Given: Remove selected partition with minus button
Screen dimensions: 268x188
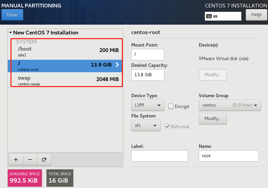Looking at the screenshot, I should pyautogui.click(x=30, y=160).
